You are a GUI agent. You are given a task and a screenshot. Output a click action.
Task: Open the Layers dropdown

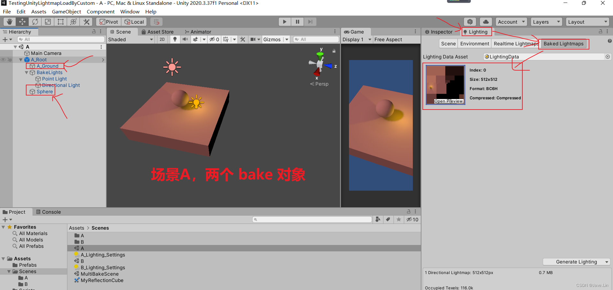pos(546,21)
